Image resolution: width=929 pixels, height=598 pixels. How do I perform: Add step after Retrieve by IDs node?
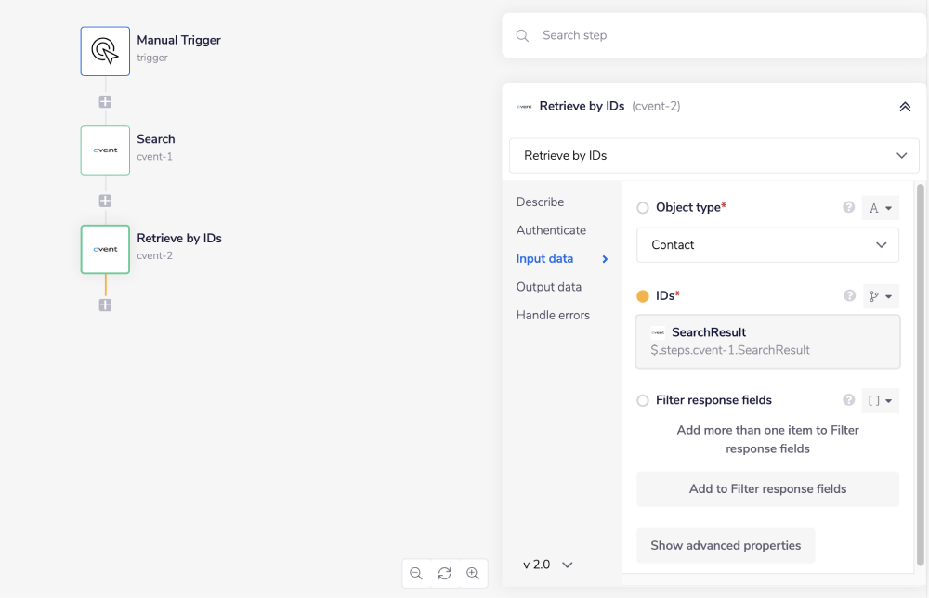point(105,305)
